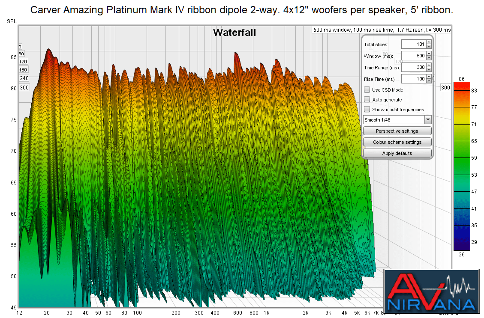
Task: Click the Apply defaults button
Action: click(x=397, y=153)
